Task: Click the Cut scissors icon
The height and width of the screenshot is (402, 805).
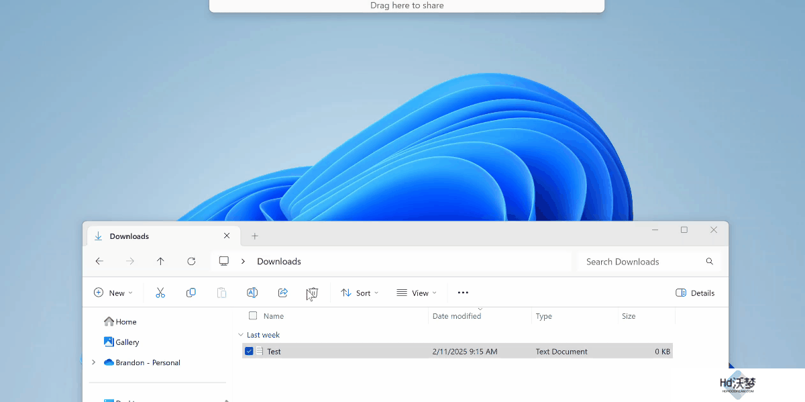Action: click(160, 293)
